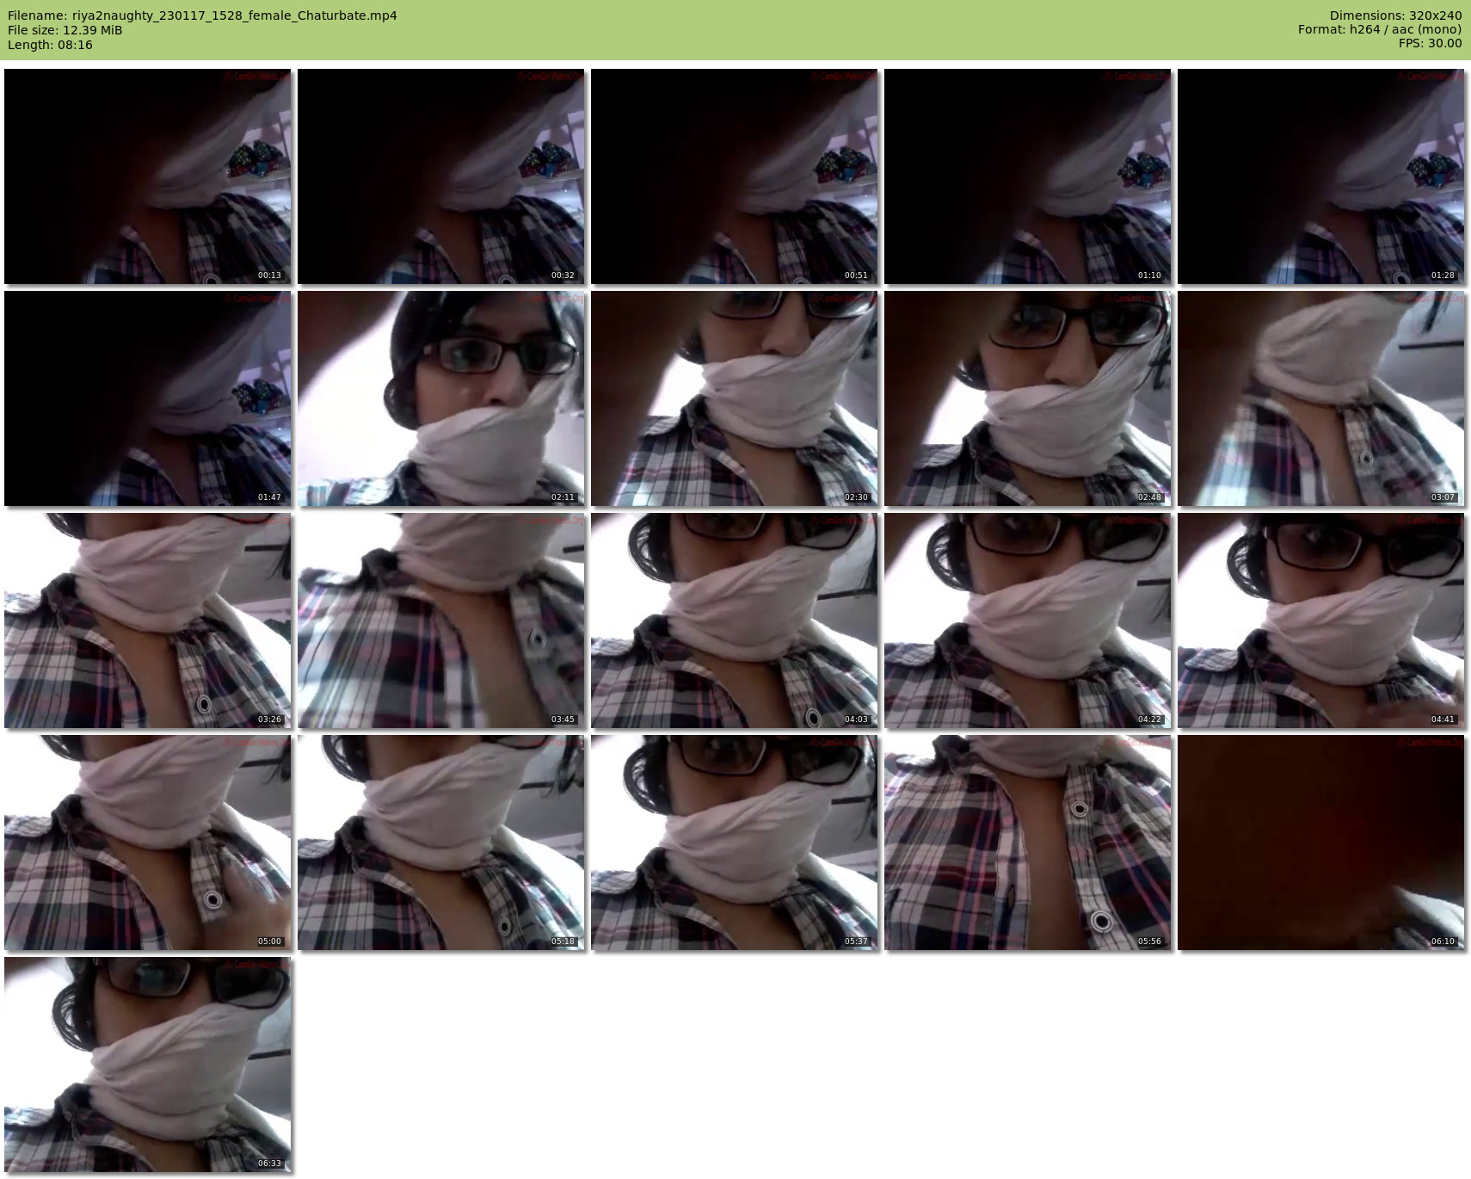Viewport: 1471px width, 1179px height.
Task: Select the 01:10 video frame
Action: click(x=1027, y=176)
